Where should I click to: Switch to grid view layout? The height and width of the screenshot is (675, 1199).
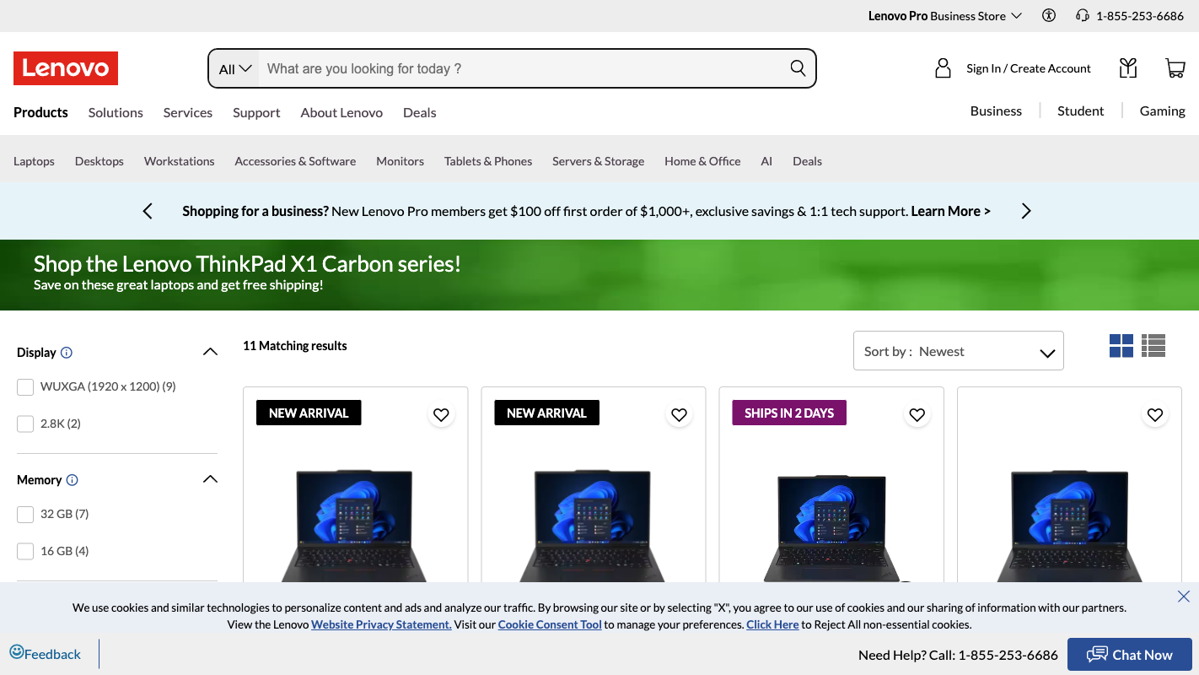coord(1121,346)
